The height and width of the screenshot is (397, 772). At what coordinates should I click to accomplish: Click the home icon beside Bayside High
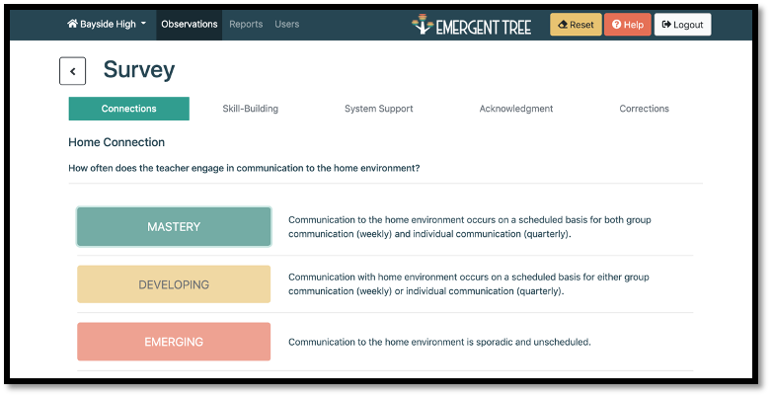[72, 24]
